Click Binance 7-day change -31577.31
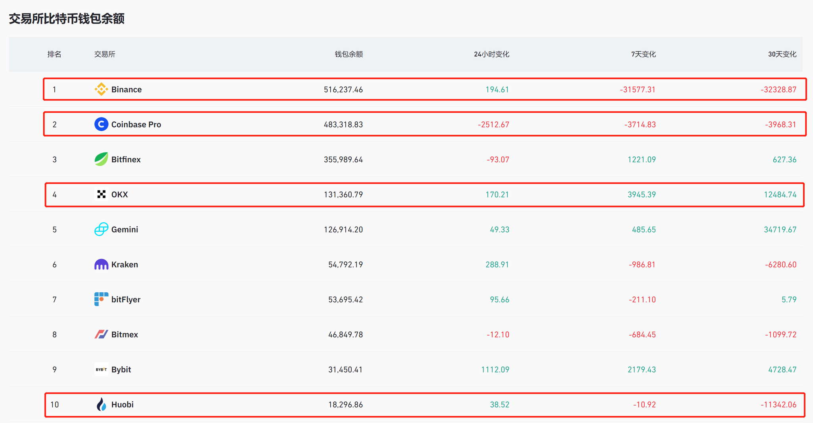813x423 pixels. (638, 90)
